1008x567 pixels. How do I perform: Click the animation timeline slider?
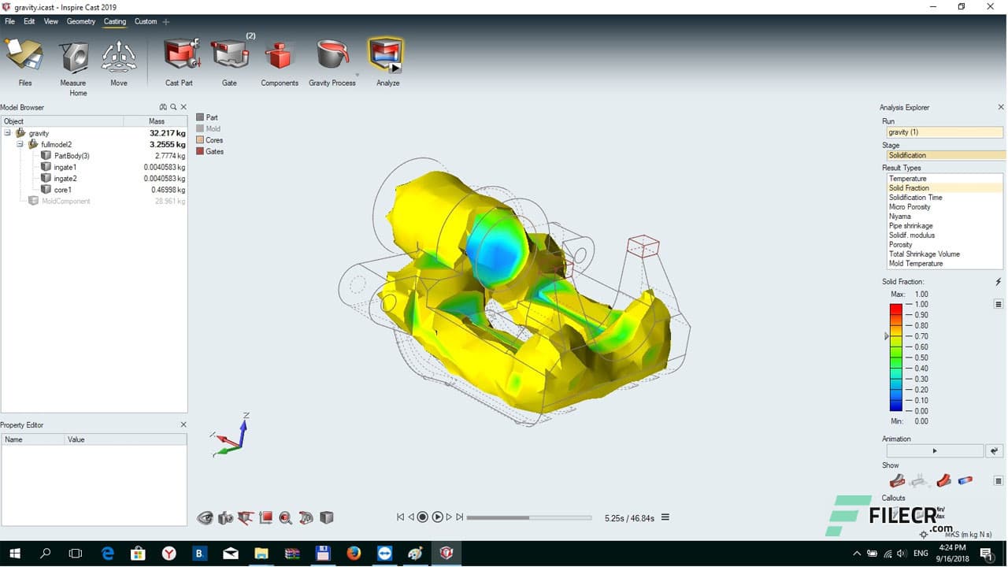(x=528, y=518)
